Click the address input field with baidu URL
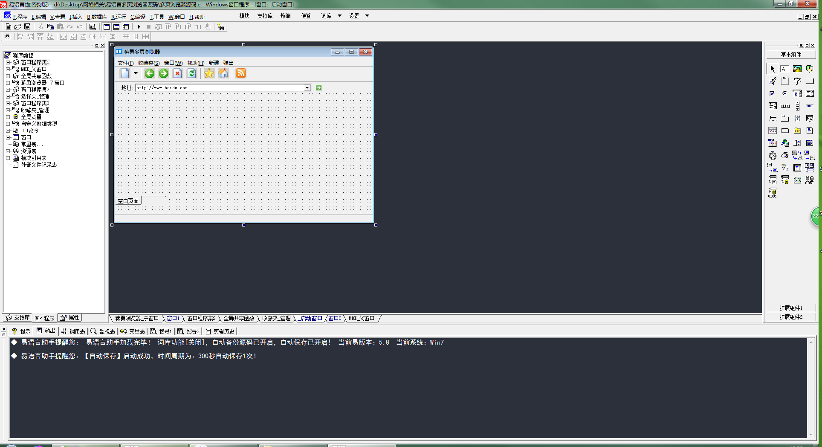Image resolution: width=822 pixels, height=447 pixels. [x=220, y=88]
